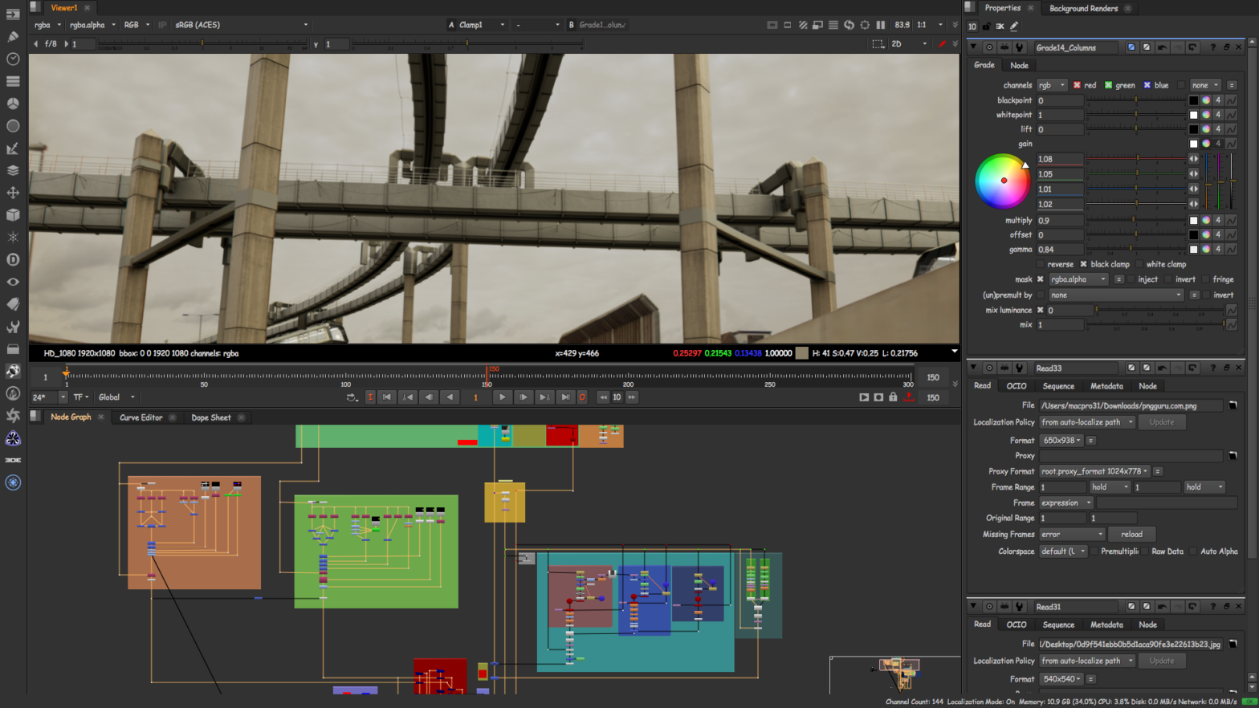Open the Background Renders tab

coord(1082,8)
